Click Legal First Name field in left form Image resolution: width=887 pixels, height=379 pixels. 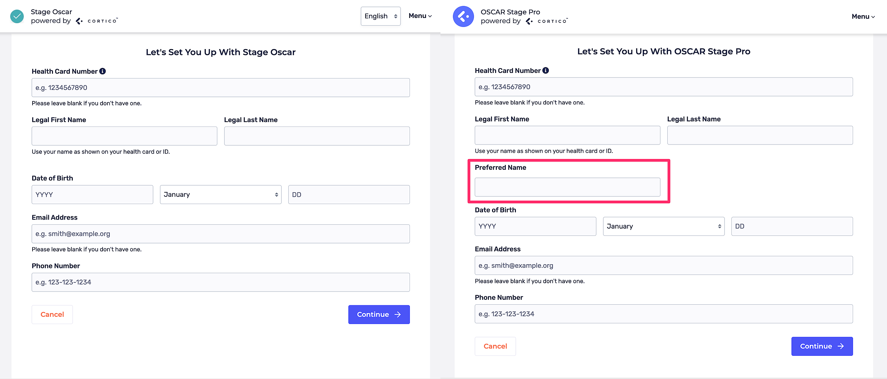pos(124,136)
